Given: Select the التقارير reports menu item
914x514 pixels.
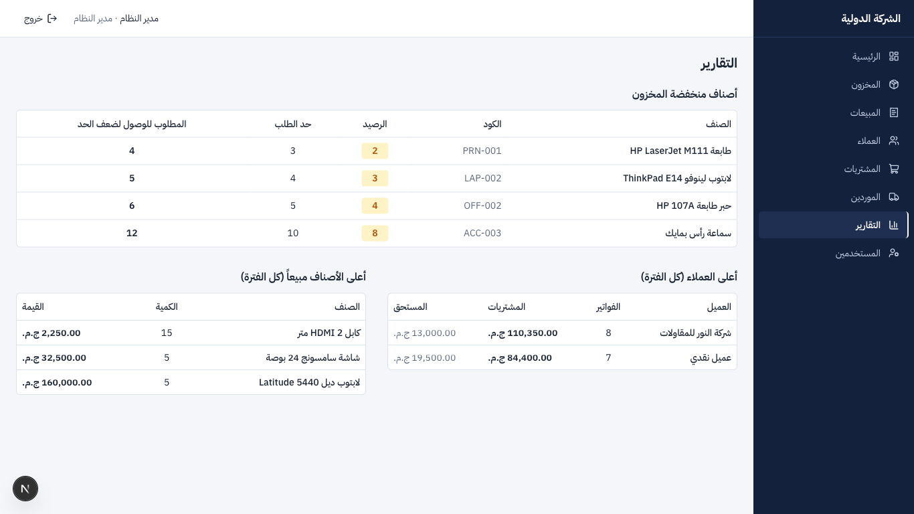Looking at the screenshot, I should click(834, 225).
